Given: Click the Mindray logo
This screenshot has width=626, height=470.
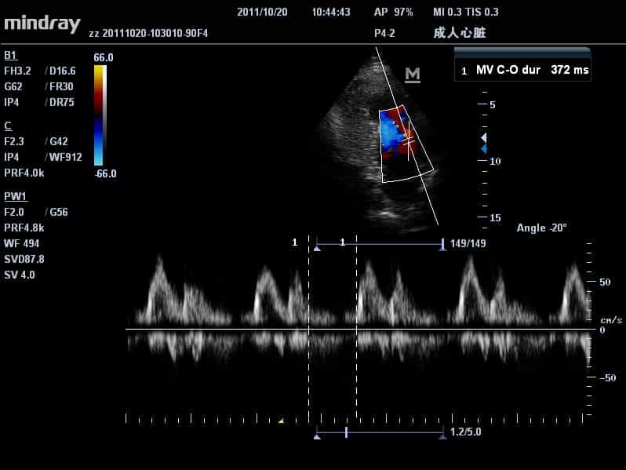Looking at the screenshot, I should (x=42, y=24).
